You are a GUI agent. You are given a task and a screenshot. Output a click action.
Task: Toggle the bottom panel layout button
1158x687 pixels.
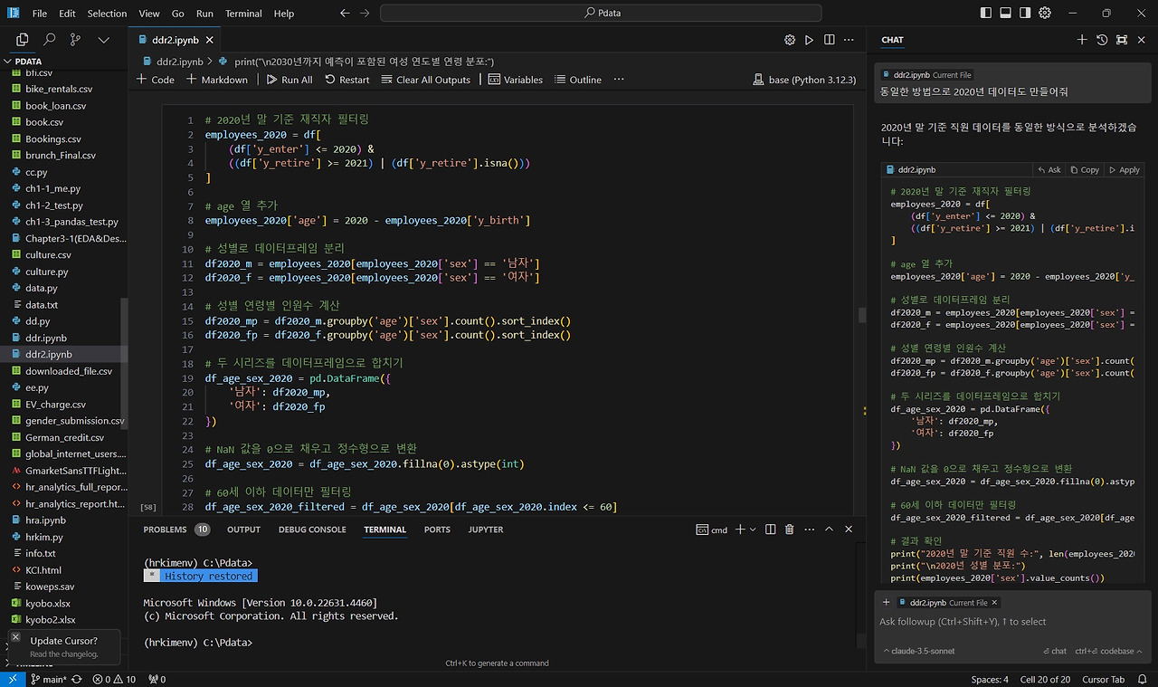tap(1005, 14)
